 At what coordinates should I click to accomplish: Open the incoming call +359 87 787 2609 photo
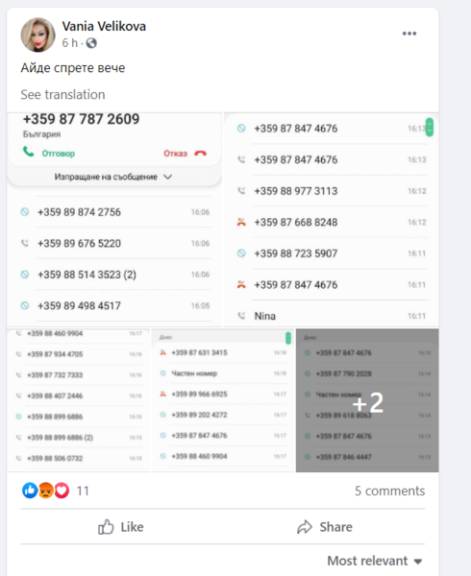click(x=114, y=220)
